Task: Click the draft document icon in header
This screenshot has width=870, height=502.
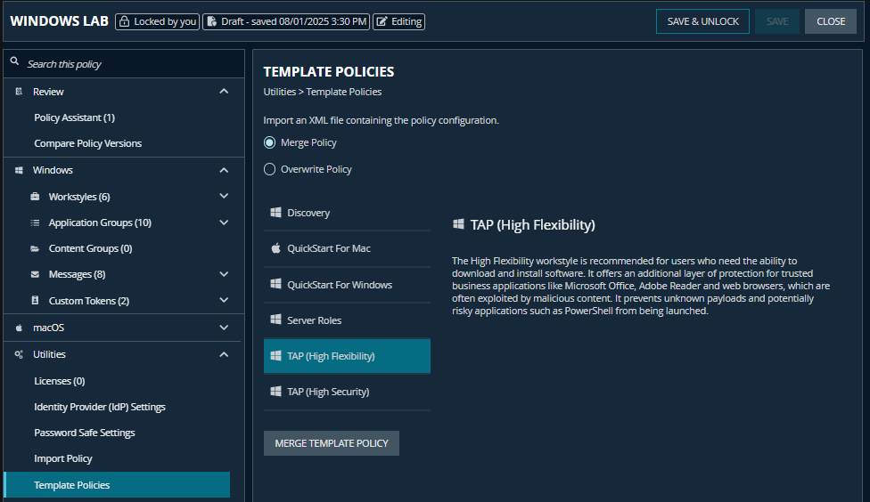Action: (211, 21)
